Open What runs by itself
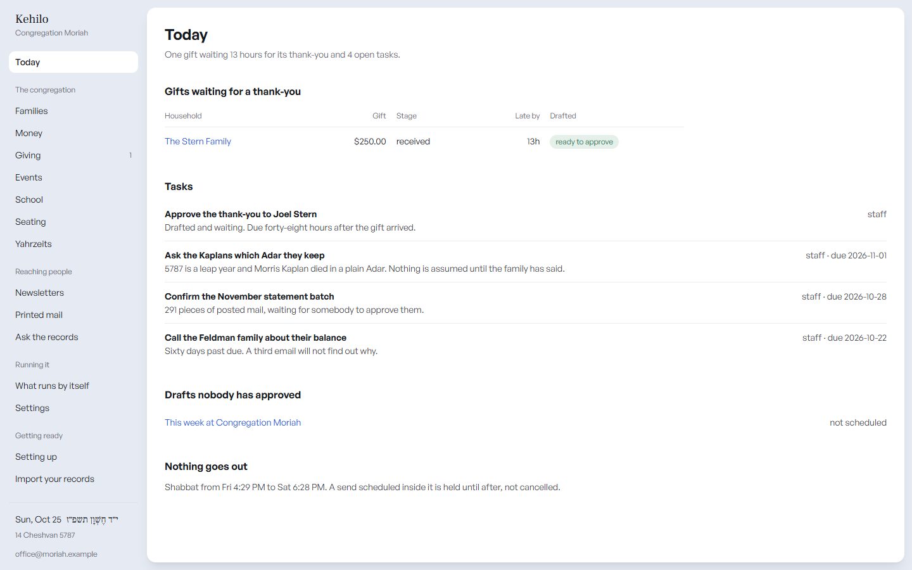The height and width of the screenshot is (570, 912). (73, 386)
